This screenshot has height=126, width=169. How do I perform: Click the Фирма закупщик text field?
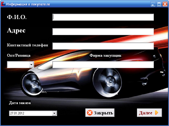[103, 64]
